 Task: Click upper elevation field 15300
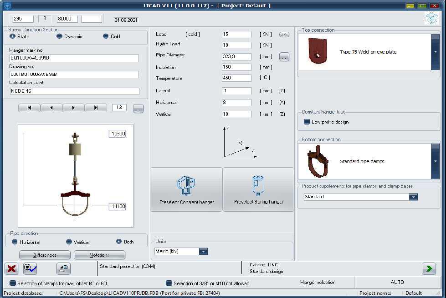pyautogui.click(x=118, y=134)
